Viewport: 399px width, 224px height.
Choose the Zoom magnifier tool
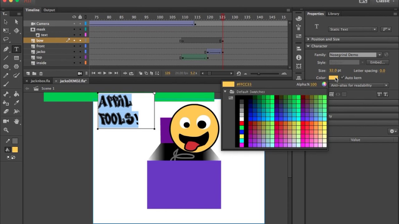click(x=6, y=130)
